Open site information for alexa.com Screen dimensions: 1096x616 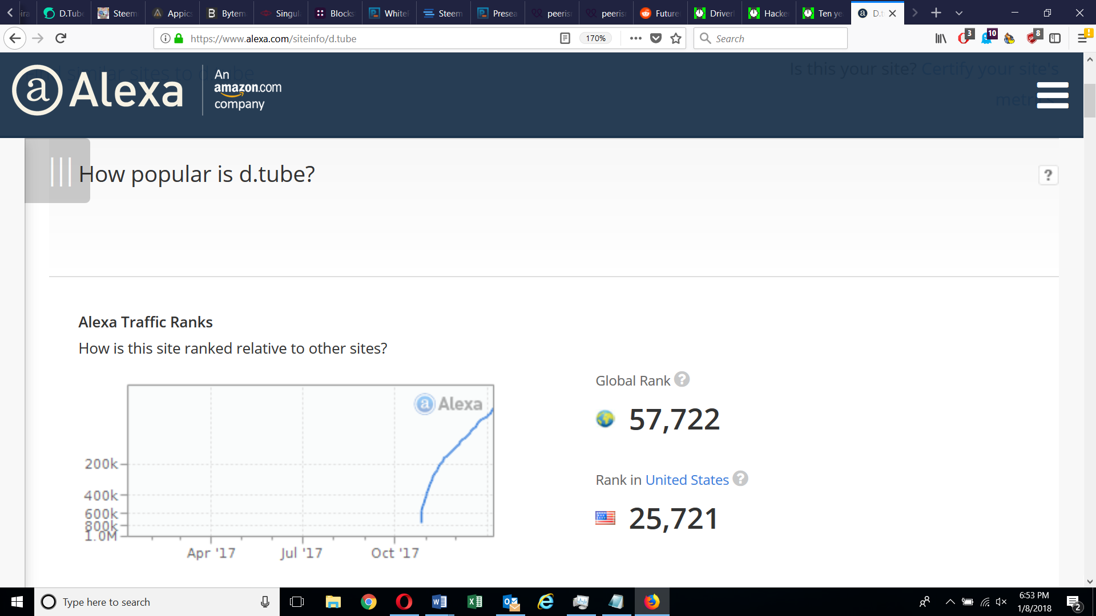[165, 38]
